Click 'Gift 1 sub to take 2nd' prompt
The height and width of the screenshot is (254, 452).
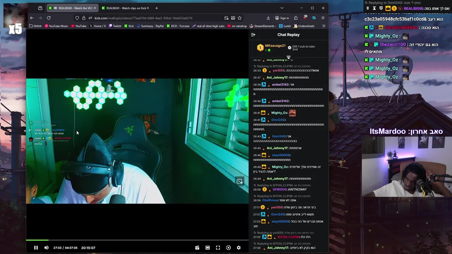(301, 48)
